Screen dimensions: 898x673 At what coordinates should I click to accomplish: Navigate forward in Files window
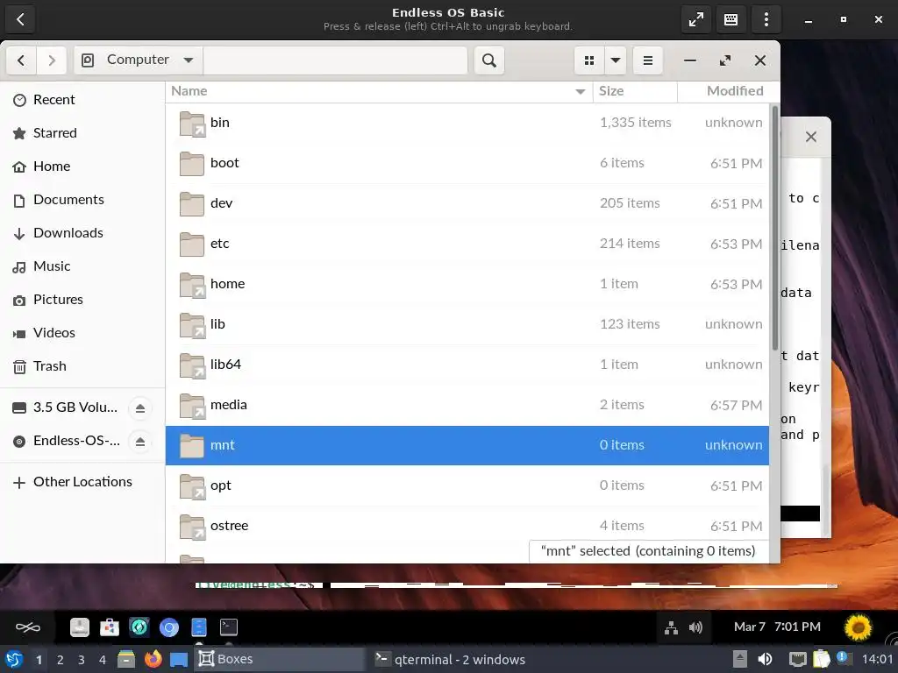tap(52, 60)
